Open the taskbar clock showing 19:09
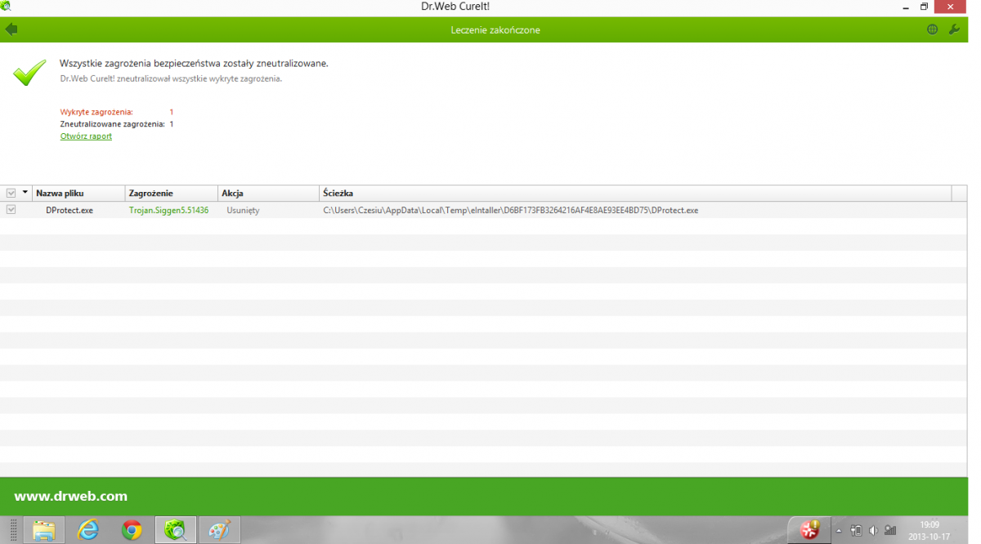 click(x=929, y=530)
